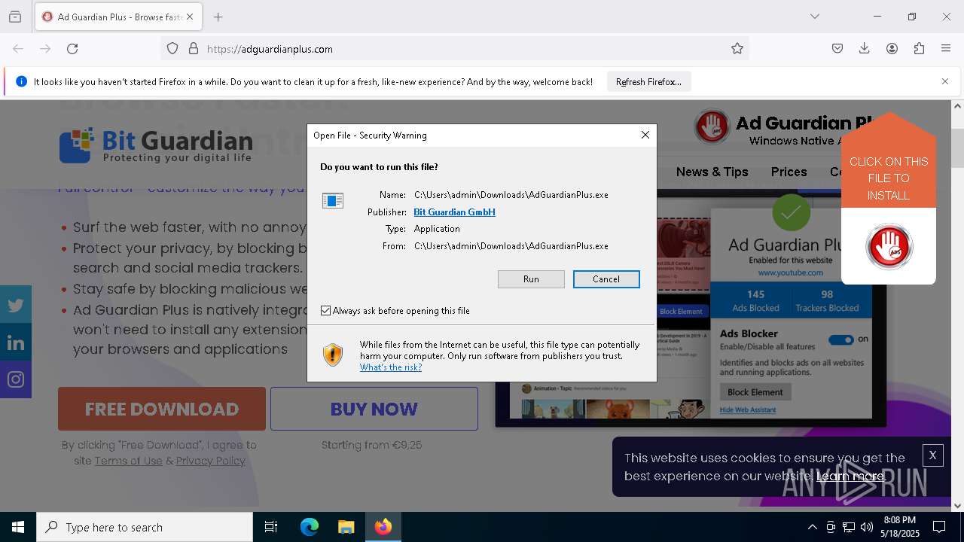Open a new tab with plus button
Screen dimensions: 964x542
[218, 17]
